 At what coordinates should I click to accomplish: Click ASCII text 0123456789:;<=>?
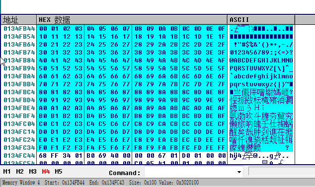(261, 53)
